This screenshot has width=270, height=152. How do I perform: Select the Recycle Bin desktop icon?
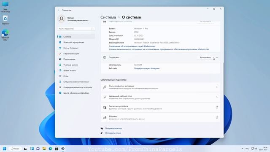(5, 20)
